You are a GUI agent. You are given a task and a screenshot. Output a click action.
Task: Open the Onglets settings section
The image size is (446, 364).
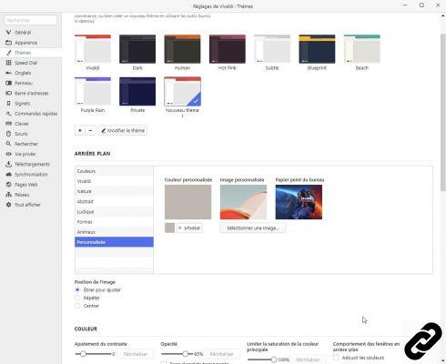point(23,73)
